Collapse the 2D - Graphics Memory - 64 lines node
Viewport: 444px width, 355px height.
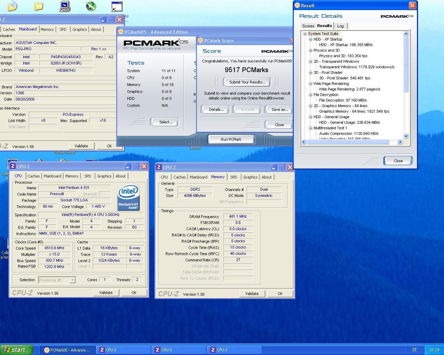coord(310,106)
